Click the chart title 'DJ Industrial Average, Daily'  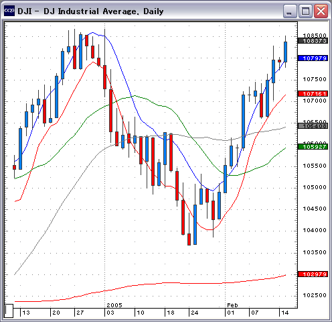104,11
